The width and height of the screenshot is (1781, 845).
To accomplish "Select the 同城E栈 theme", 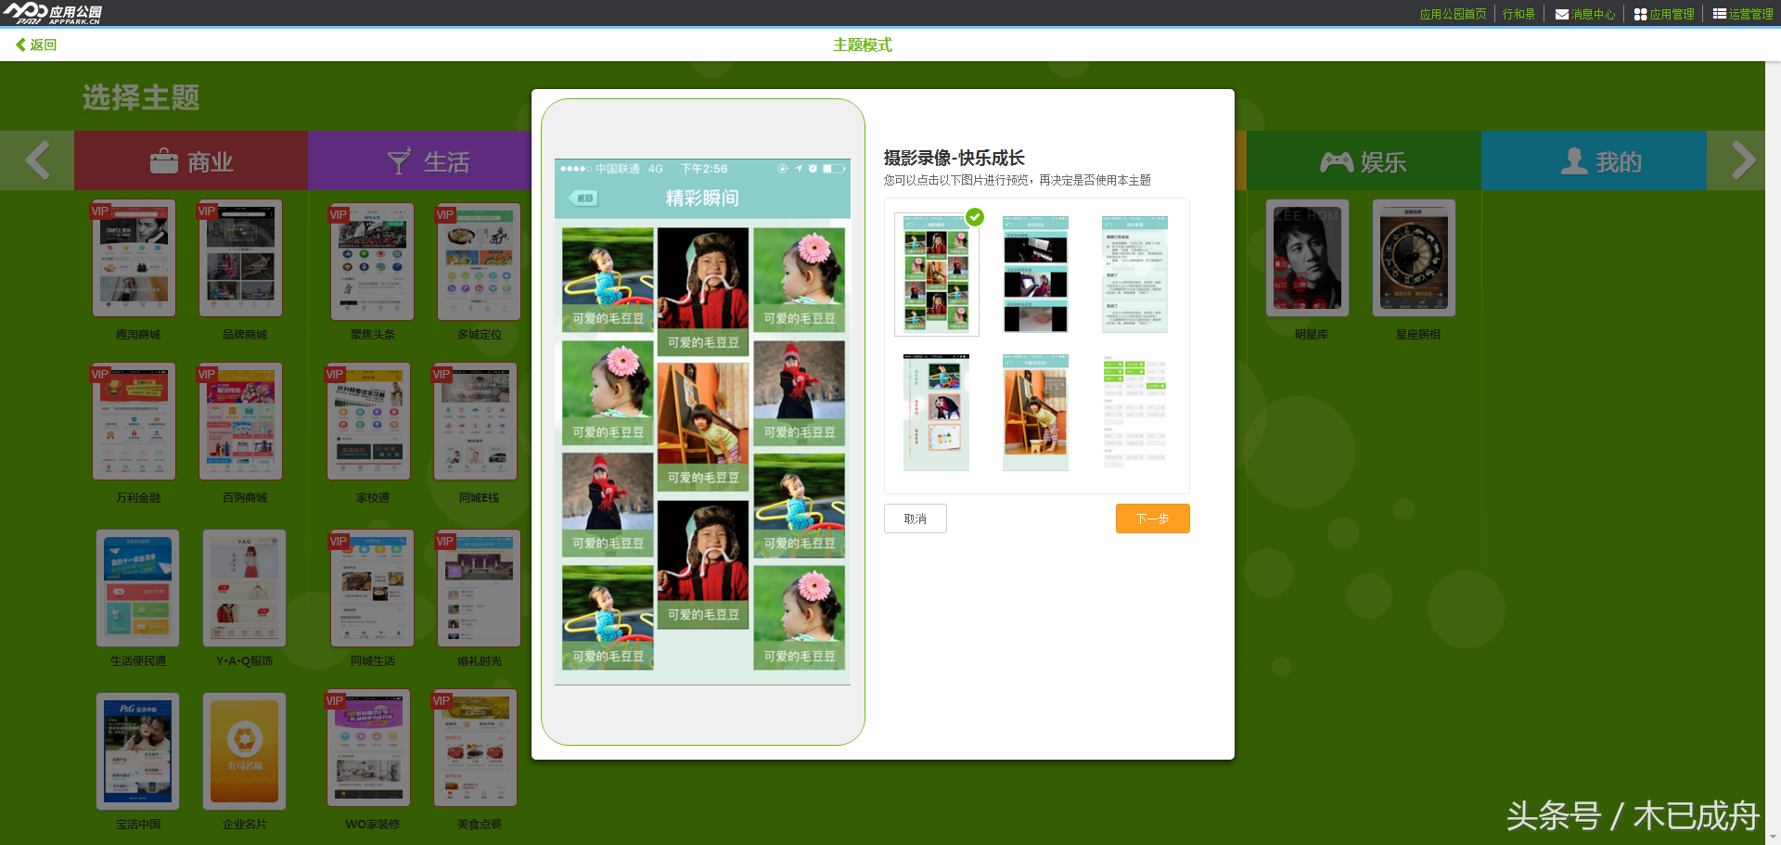I will click(475, 421).
